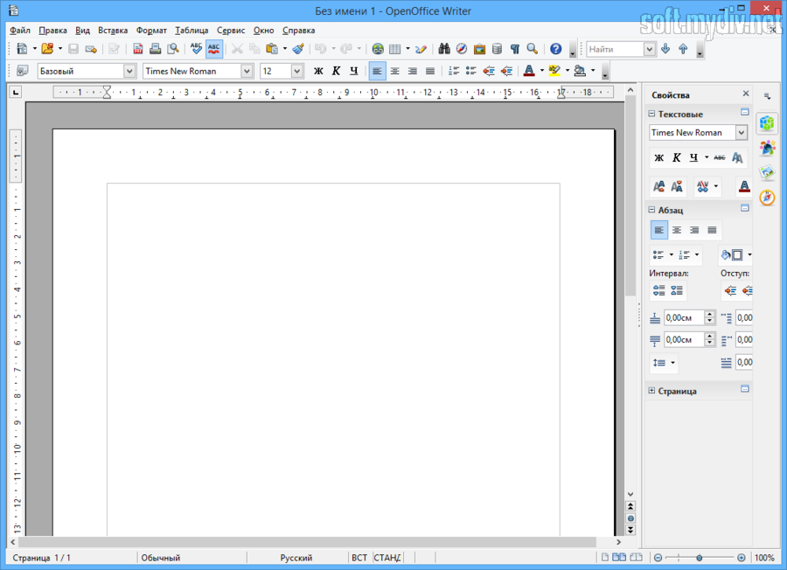Open the Data Sources icon
This screenshot has width=787, height=570.
click(497, 49)
